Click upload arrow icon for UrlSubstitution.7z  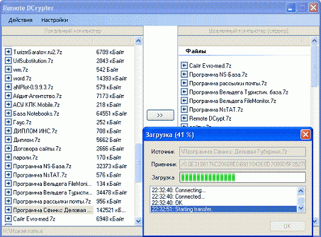(8, 60)
